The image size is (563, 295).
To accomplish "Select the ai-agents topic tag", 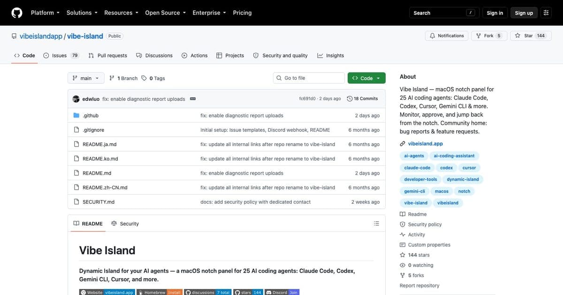I will point(414,155).
